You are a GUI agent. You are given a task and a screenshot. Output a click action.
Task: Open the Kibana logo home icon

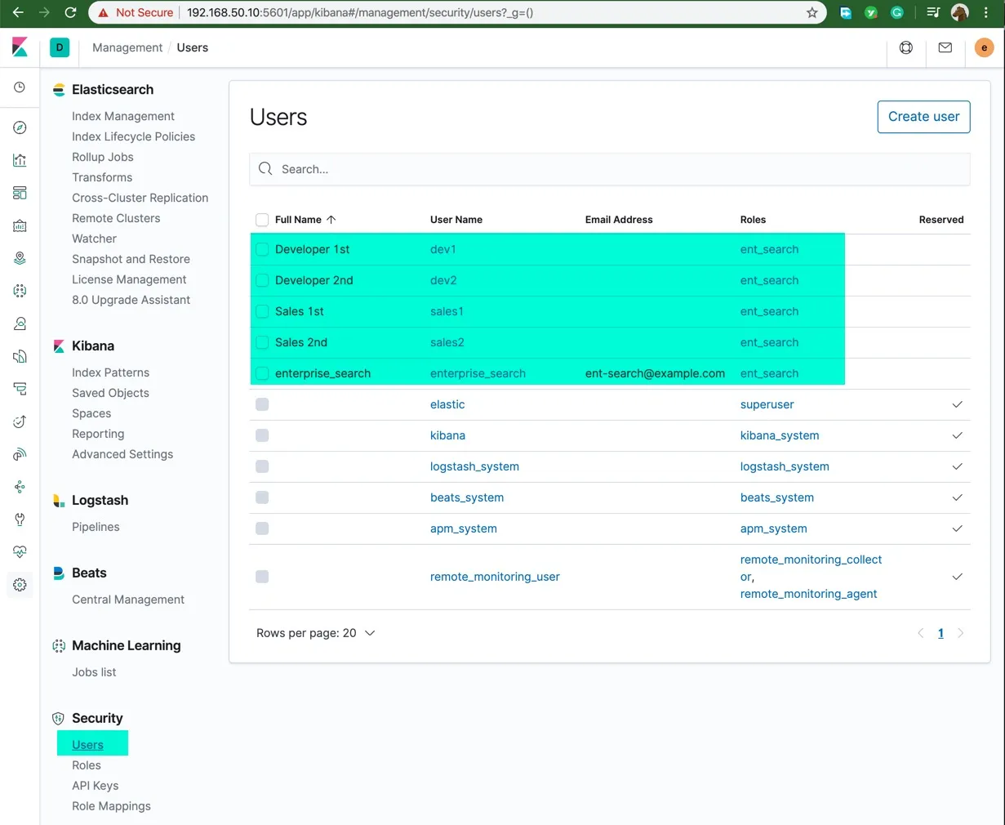coord(20,47)
